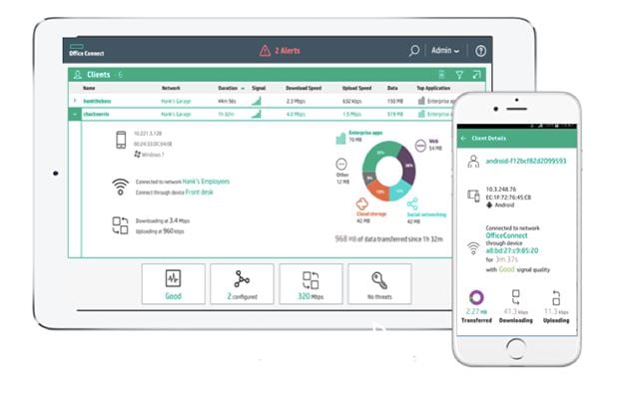This screenshot has height=399, width=630.
Task: Click the Social networking share icon
Action: 412,203
